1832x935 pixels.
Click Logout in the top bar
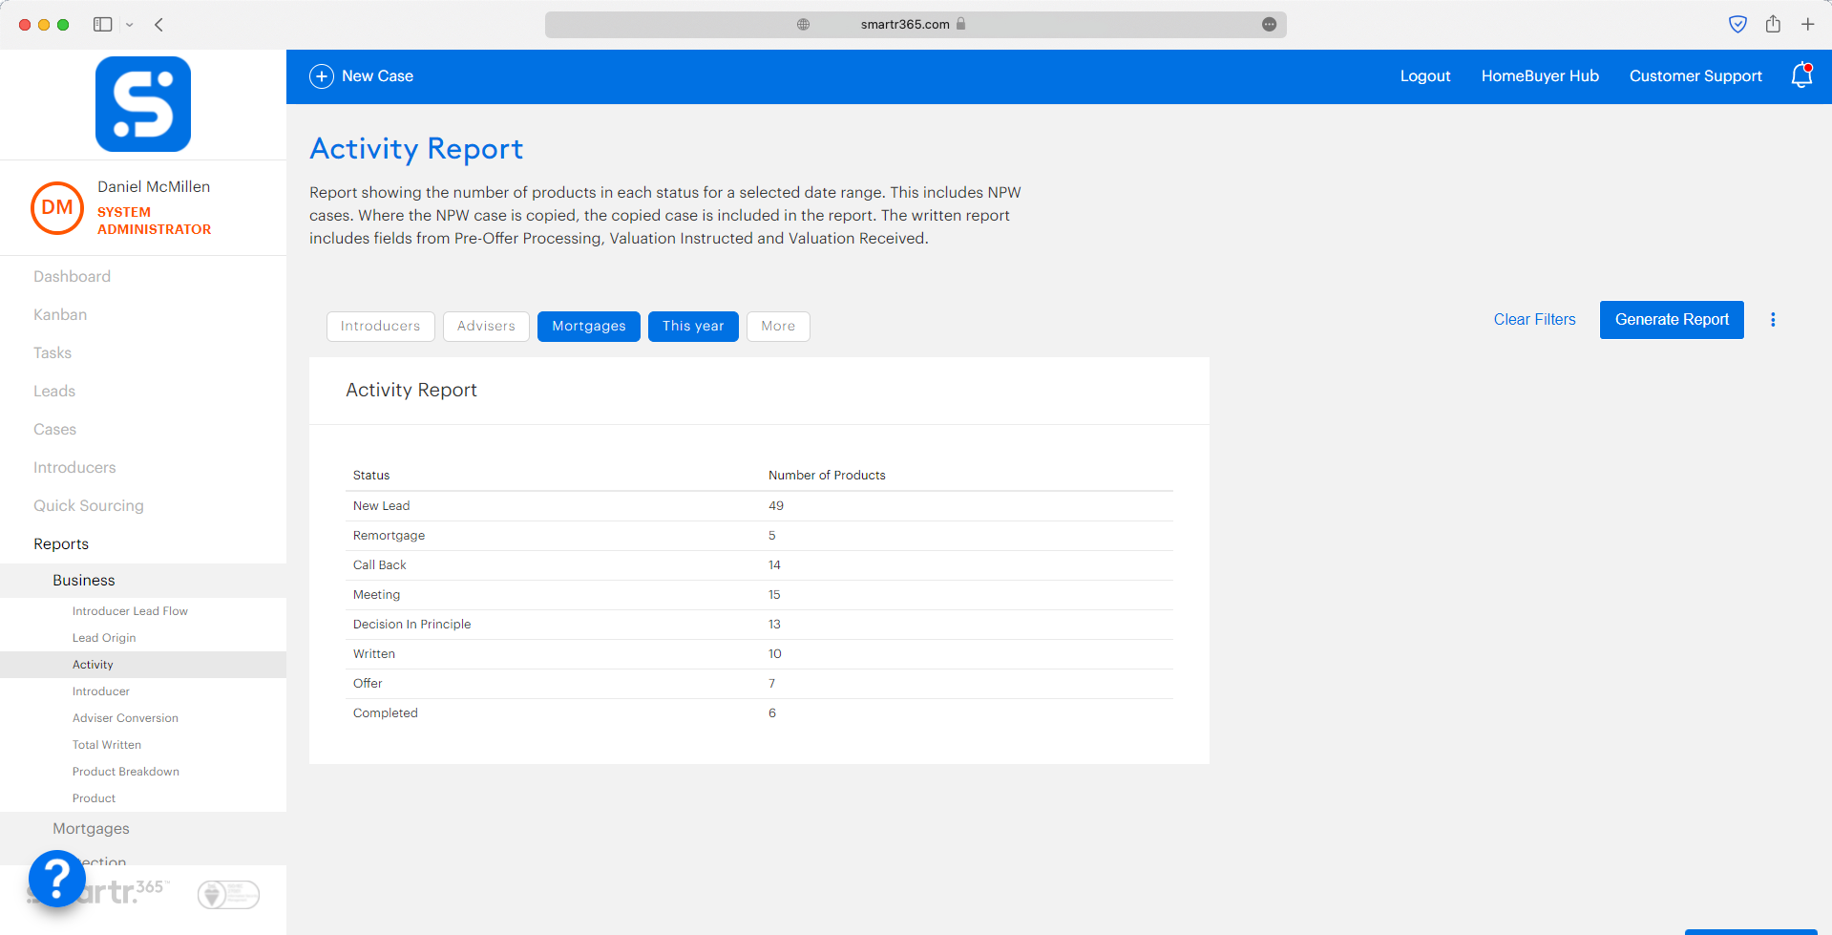click(1425, 76)
